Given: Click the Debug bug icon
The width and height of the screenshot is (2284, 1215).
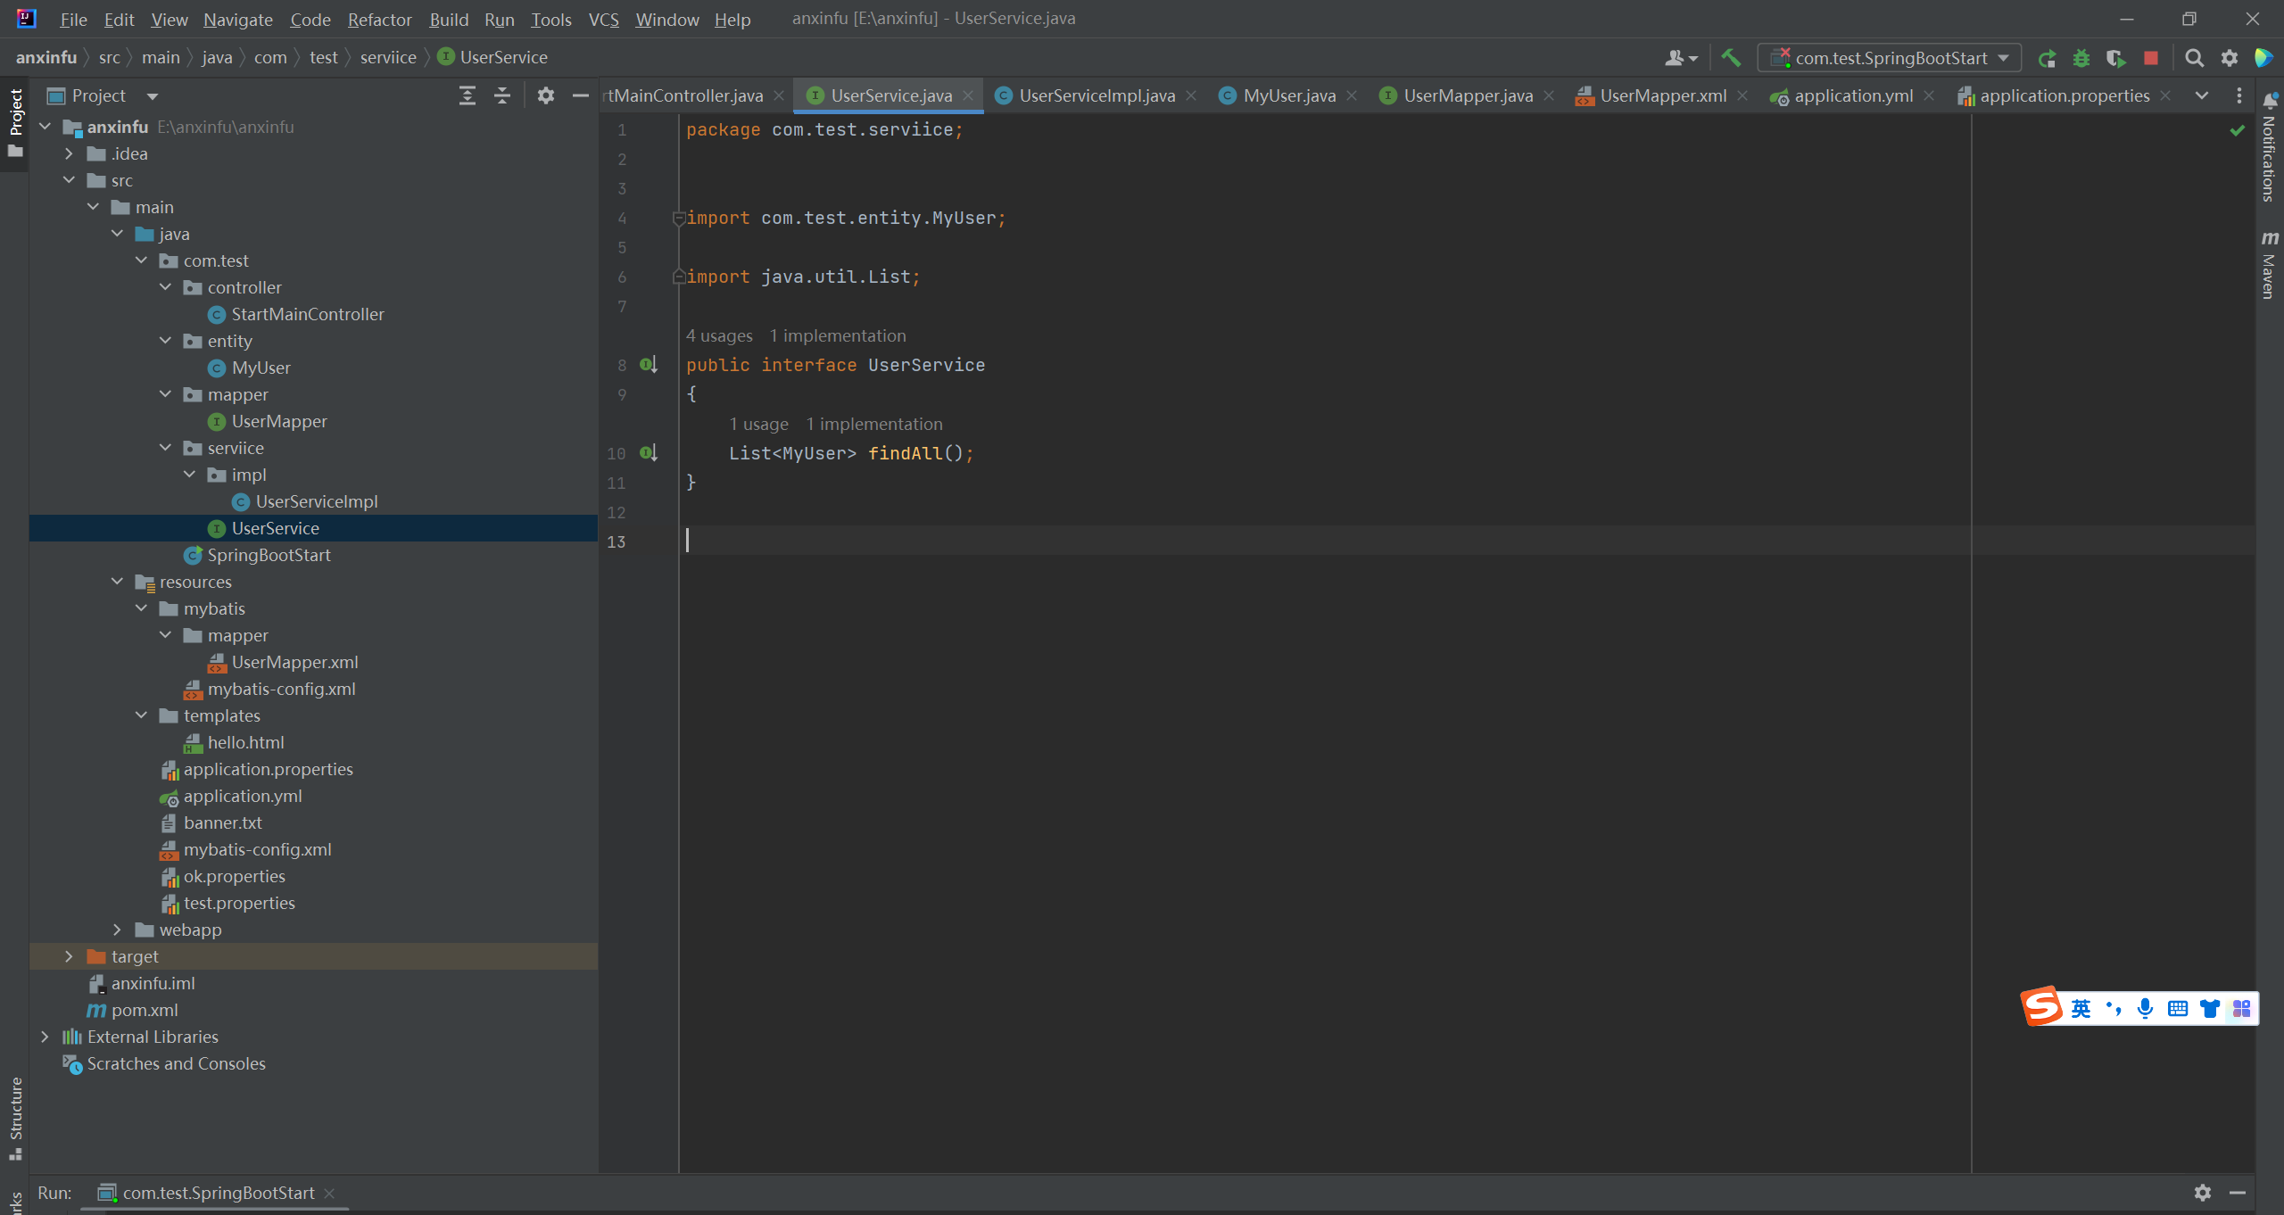Looking at the screenshot, I should point(2081,58).
